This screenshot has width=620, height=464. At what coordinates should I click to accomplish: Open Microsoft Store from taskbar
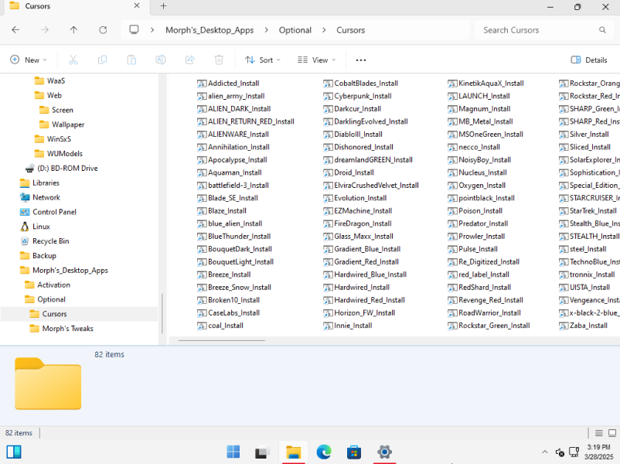pyautogui.click(x=354, y=452)
